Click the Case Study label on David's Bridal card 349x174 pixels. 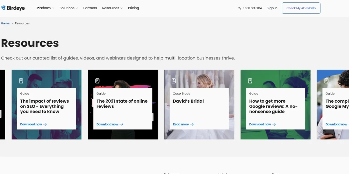click(181, 94)
